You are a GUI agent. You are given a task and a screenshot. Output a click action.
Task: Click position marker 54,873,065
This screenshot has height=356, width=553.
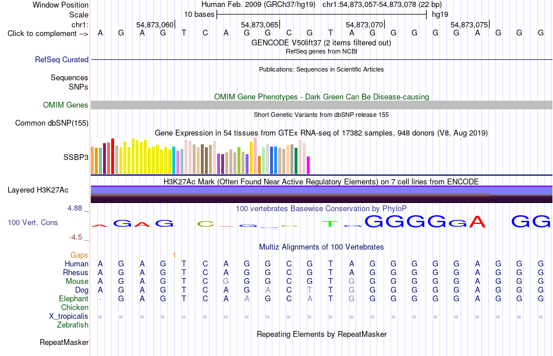(x=260, y=24)
